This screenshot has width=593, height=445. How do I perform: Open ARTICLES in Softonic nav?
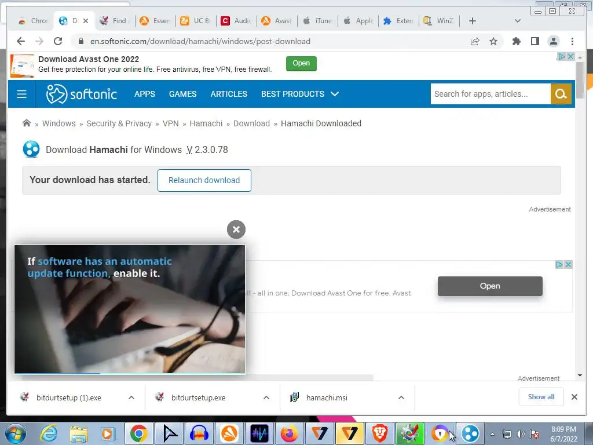coord(229,94)
